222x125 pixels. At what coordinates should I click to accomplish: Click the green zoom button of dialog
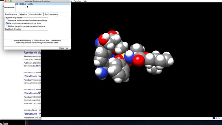[x=11, y=1]
